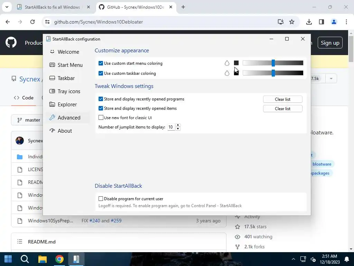
Task: Click the GitHub Sign up button
Action: pyautogui.click(x=330, y=43)
